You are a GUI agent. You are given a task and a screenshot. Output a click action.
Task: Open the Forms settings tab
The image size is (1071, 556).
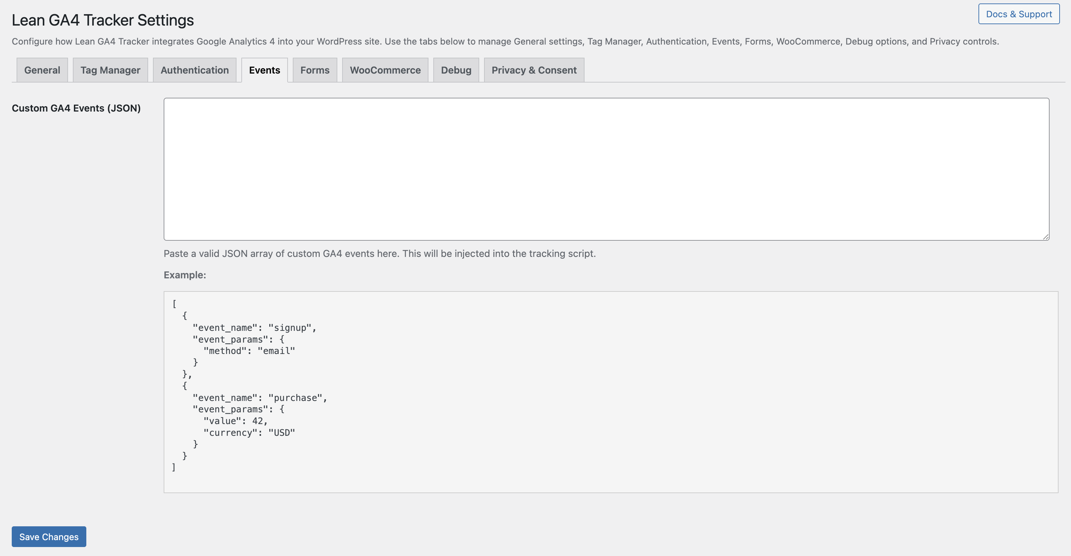[x=315, y=70]
